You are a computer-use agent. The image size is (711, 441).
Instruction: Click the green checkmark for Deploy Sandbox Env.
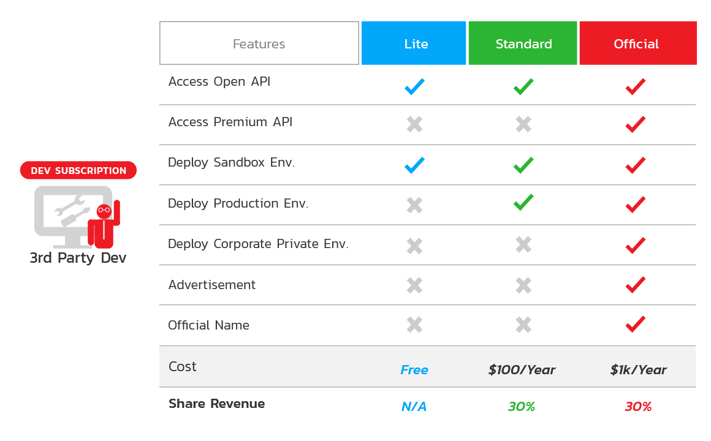coord(523,165)
